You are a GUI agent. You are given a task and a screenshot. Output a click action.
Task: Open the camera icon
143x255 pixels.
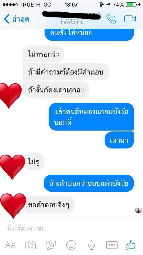[30, 245]
